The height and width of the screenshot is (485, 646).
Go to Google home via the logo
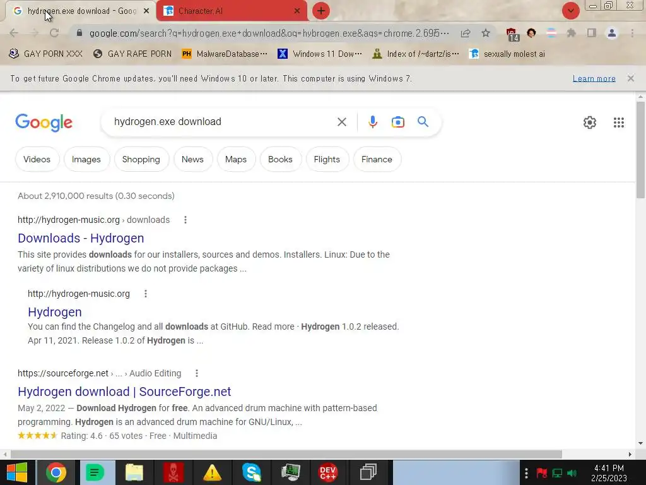44,123
